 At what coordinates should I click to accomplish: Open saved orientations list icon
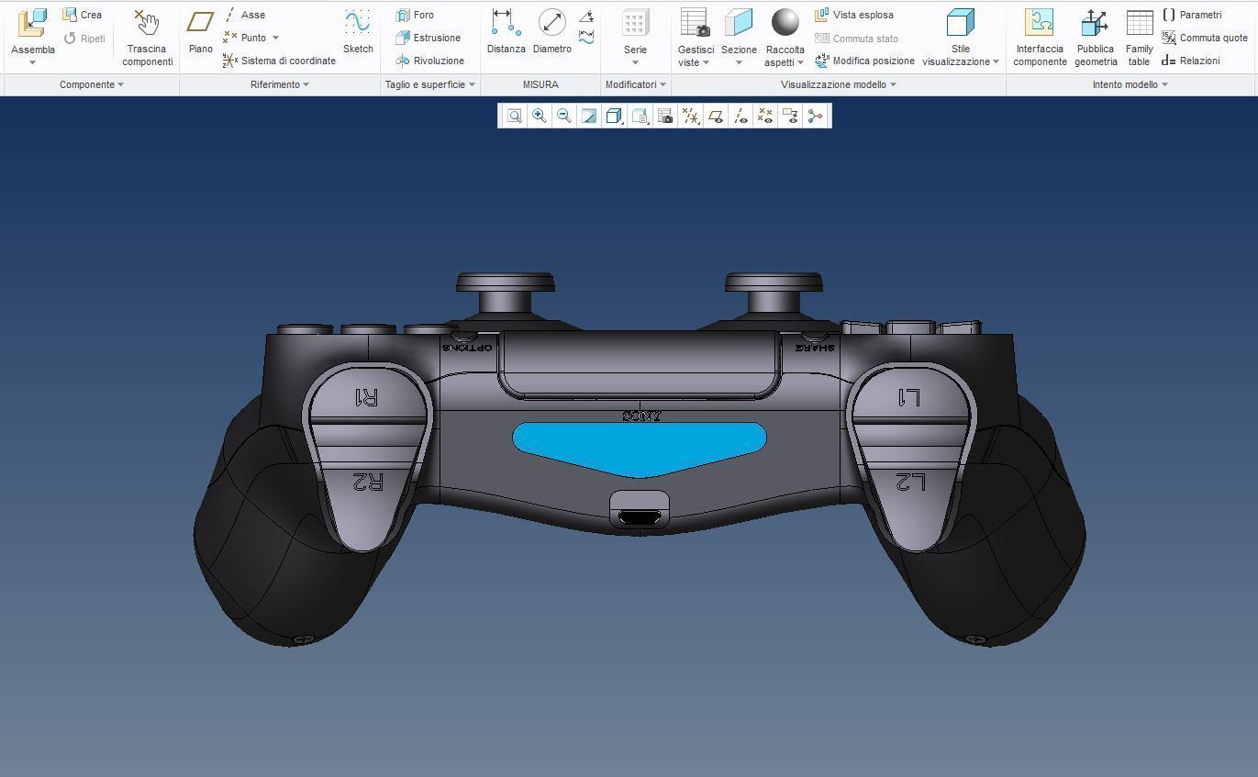click(640, 116)
